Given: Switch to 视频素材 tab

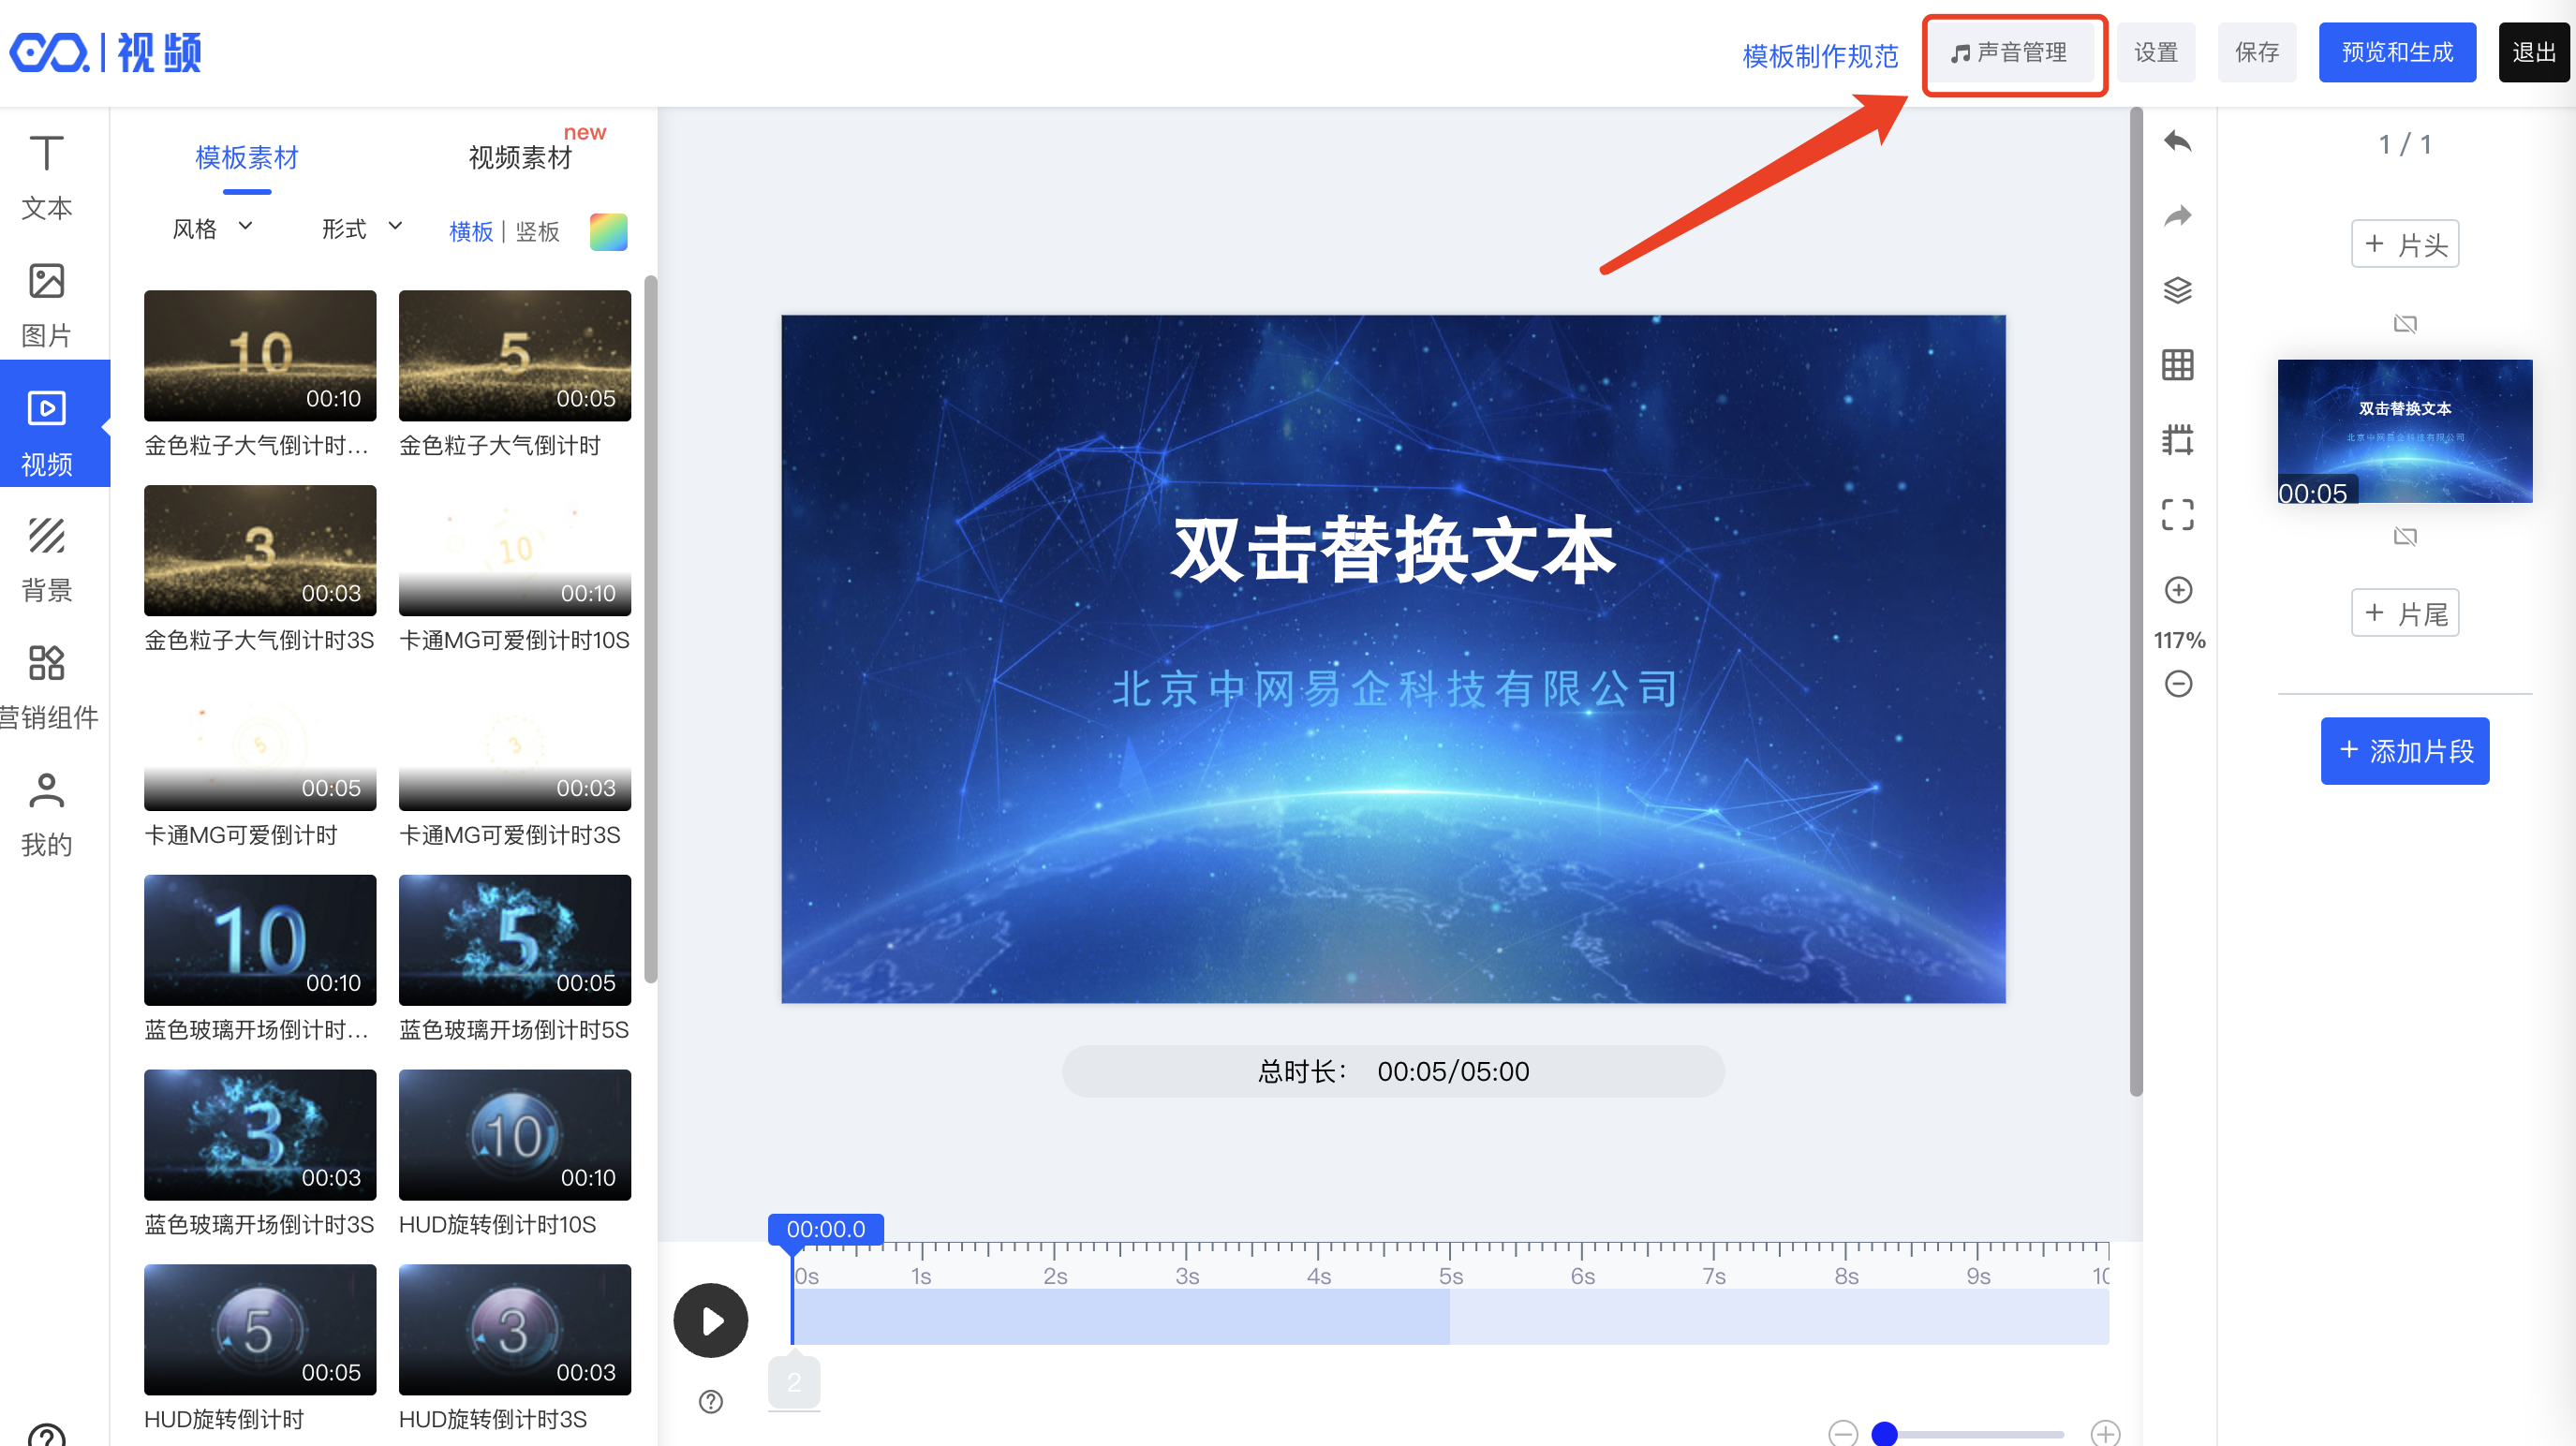Looking at the screenshot, I should (520, 157).
